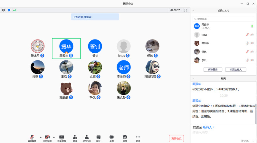257x143 pixels.
Task: Expand video options arrow beside start video
Action: (54, 137)
